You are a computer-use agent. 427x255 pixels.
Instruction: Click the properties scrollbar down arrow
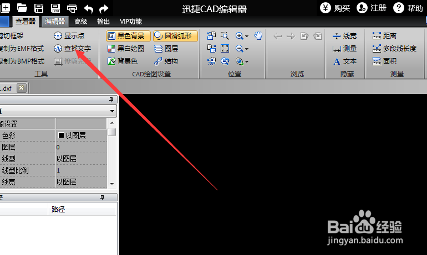pyautogui.click(x=112, y=184)
